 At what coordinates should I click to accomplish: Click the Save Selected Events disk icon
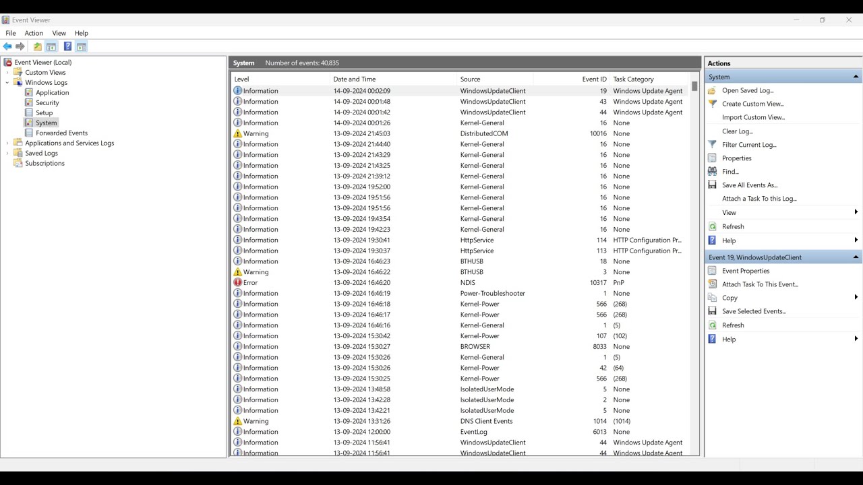click(712, 311)
